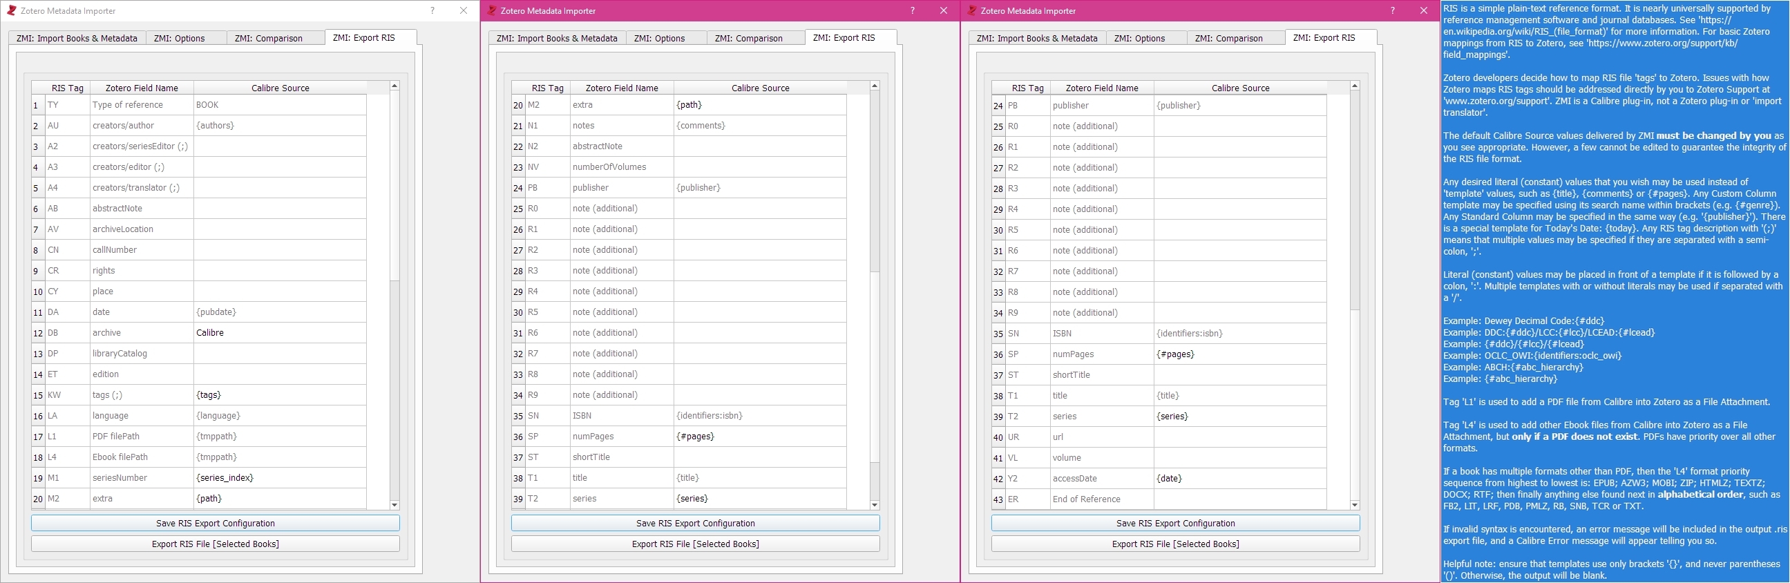Image resolution: width=1790 pixels, height=583 pixels.
Task: Click 'Type of reference' in the TY row
Action: point(142,105)
